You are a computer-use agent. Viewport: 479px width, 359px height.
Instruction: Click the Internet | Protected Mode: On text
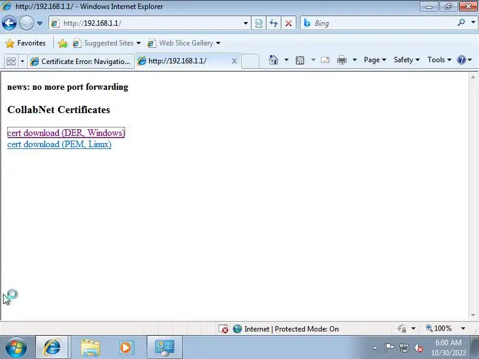(x=292, y=328)
